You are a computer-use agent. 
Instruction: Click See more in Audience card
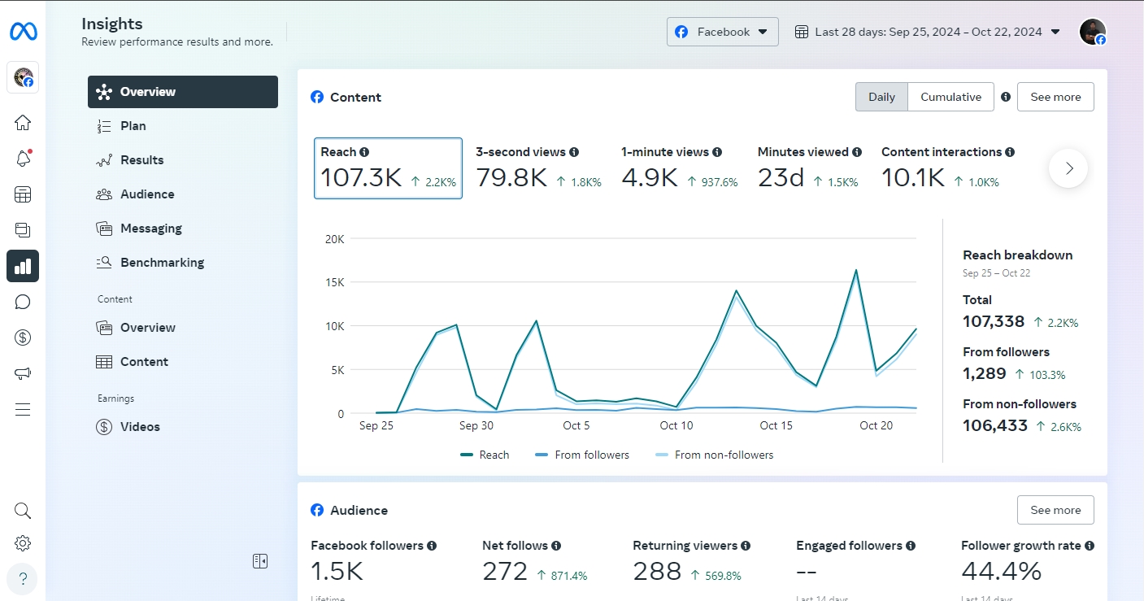[1055, 510]
